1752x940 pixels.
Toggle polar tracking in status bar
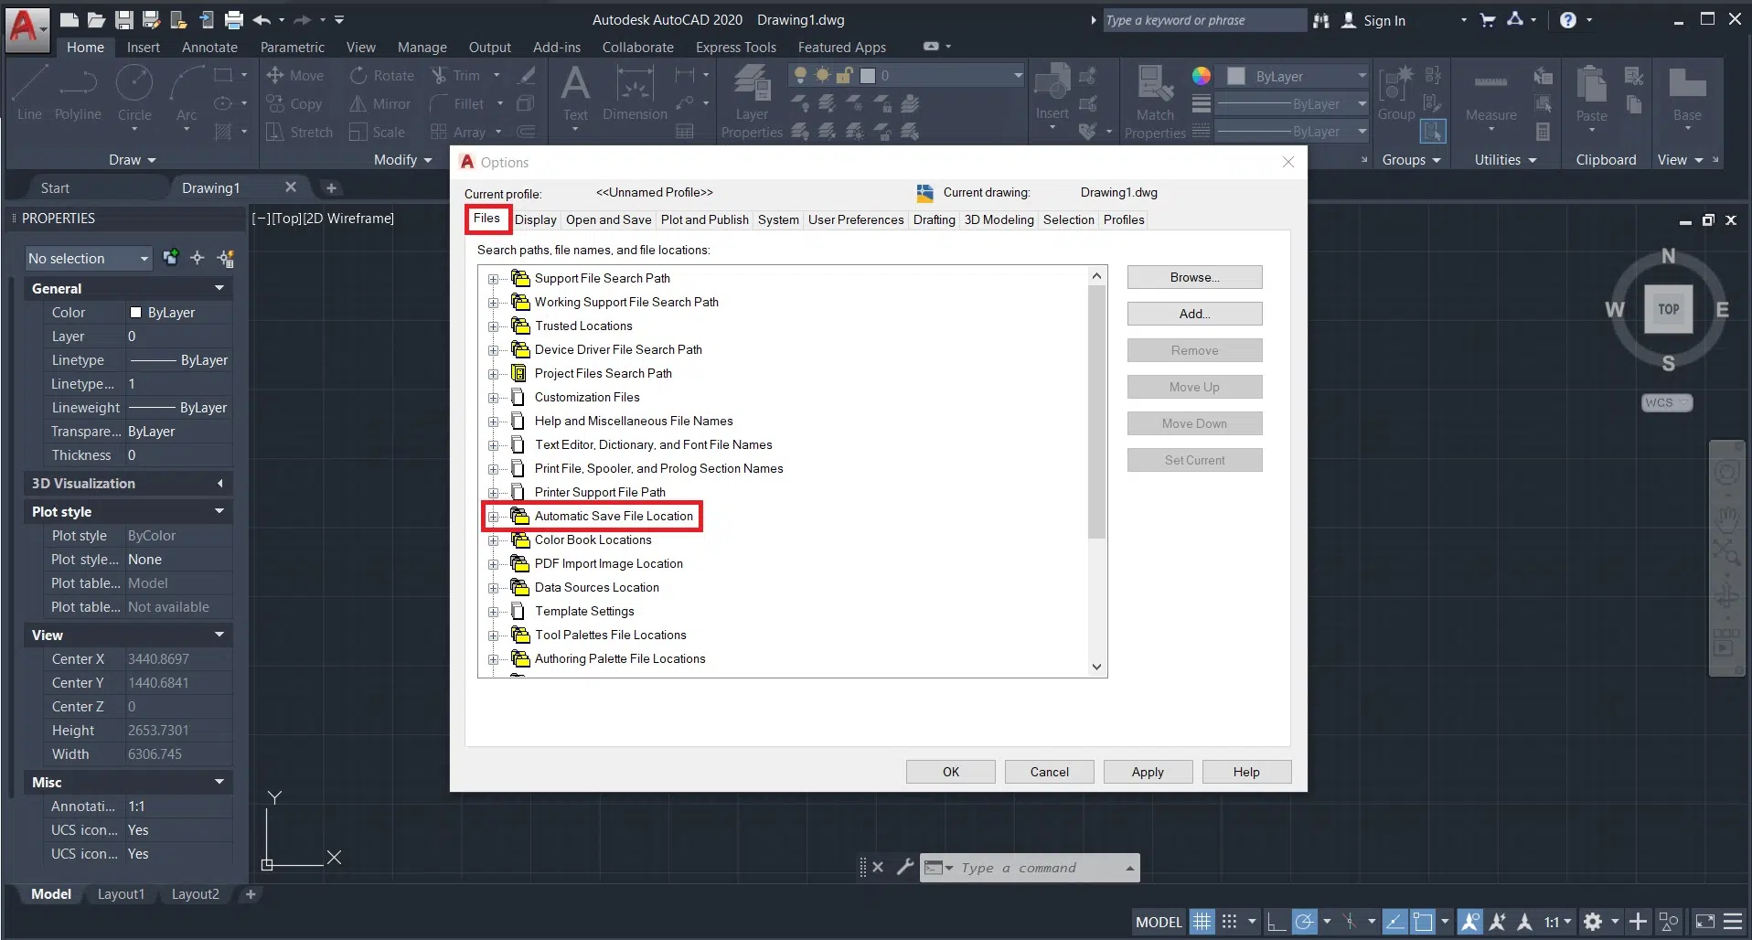(x=1305, y=922)
